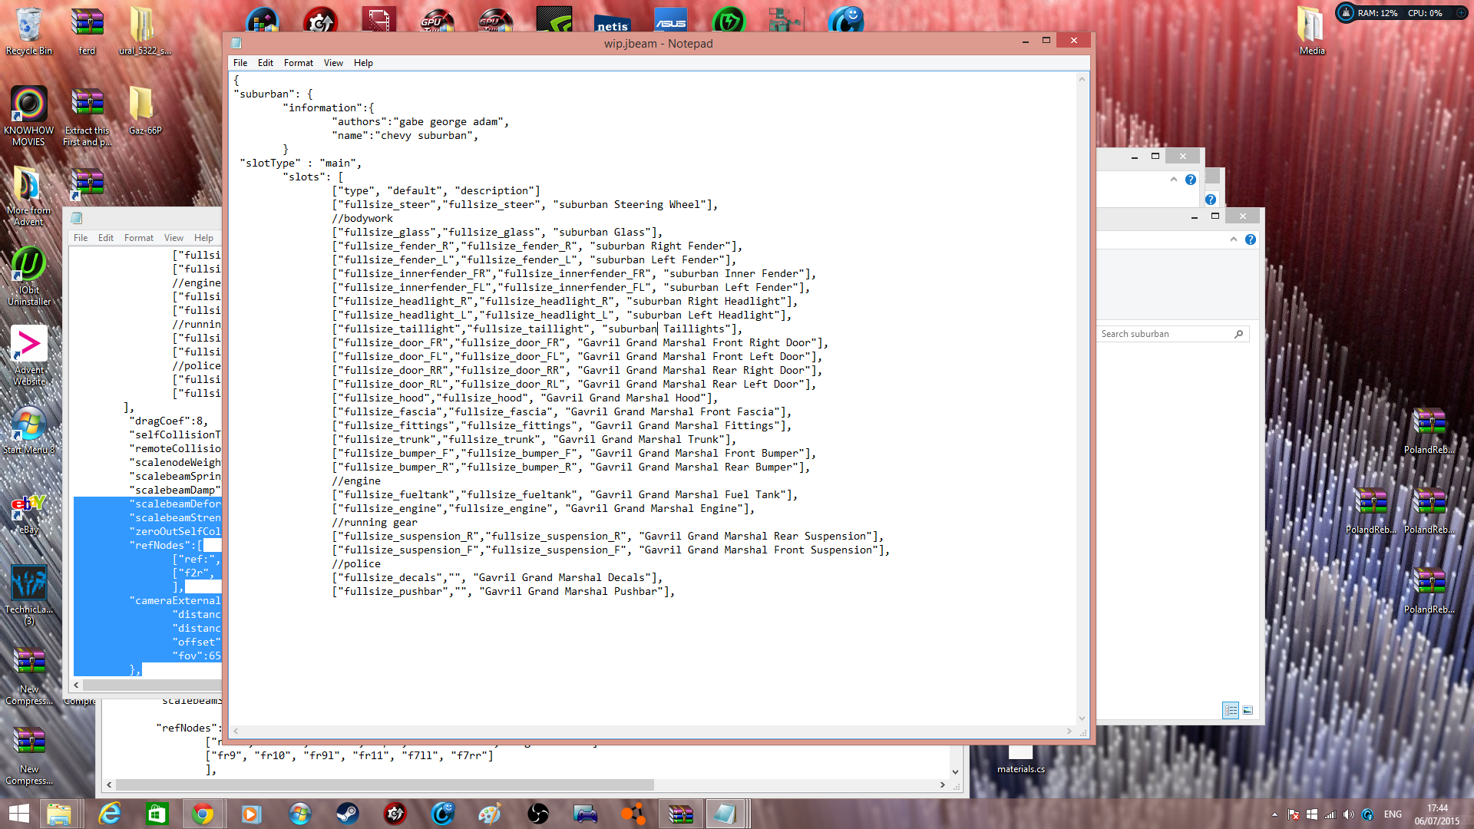This screenshot has width=1474, height=829.
Task: Collapse ribbon chevron in the upper Explorer window
Action: pyautogui.click(x=1173, y=180)
